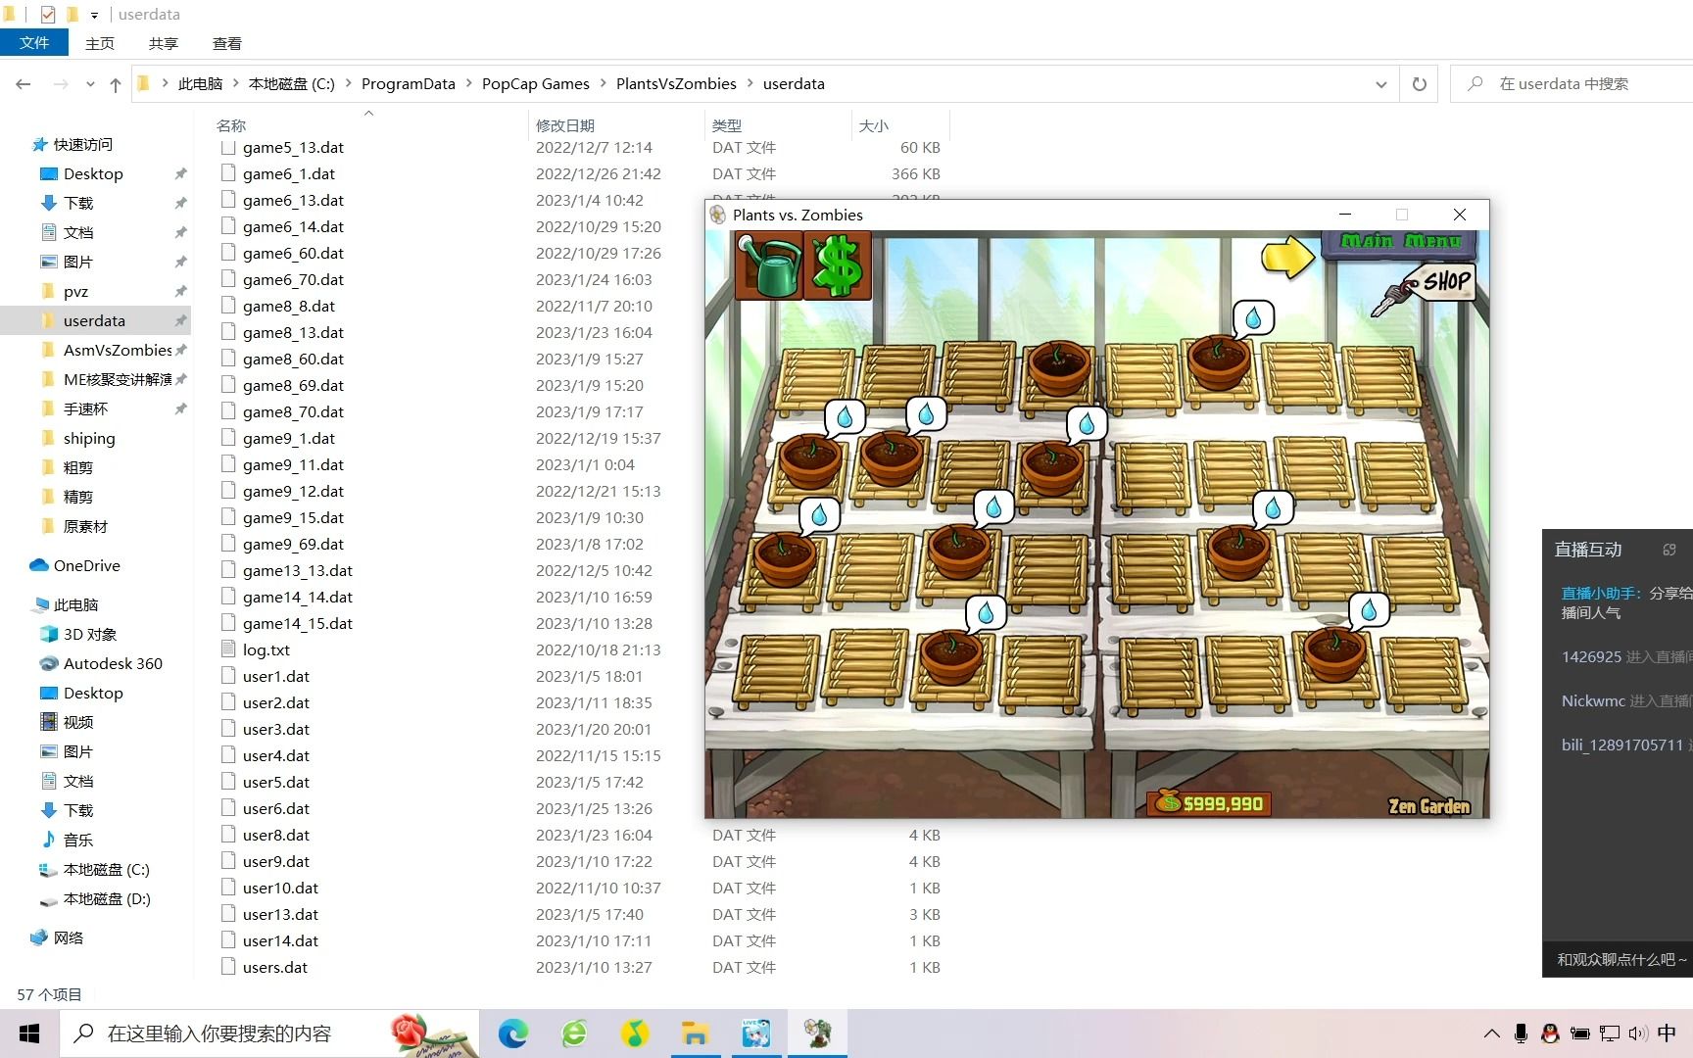This screenshot has height=1058, width=1693.
Task: Open File Explorer taskbar icon
Action: (696, 1034)
